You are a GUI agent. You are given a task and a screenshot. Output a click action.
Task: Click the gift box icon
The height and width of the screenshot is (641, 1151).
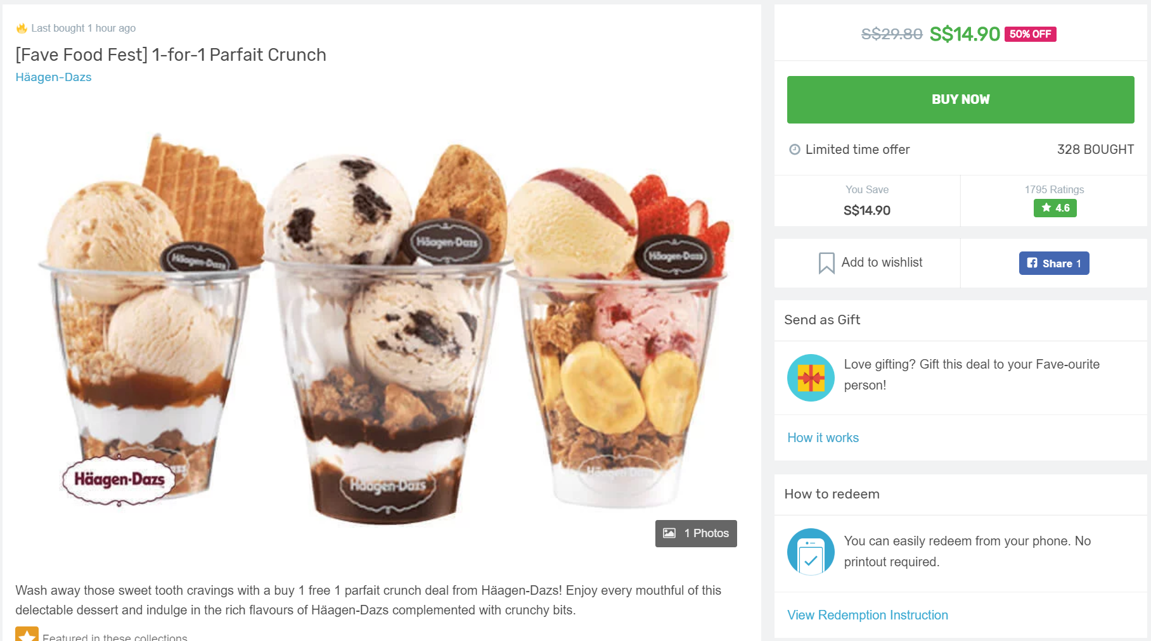coord(811,378)
